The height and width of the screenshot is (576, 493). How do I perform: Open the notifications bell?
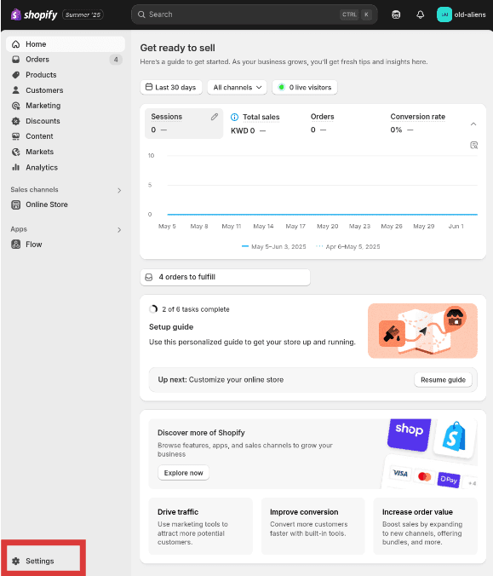coord(421,14)
